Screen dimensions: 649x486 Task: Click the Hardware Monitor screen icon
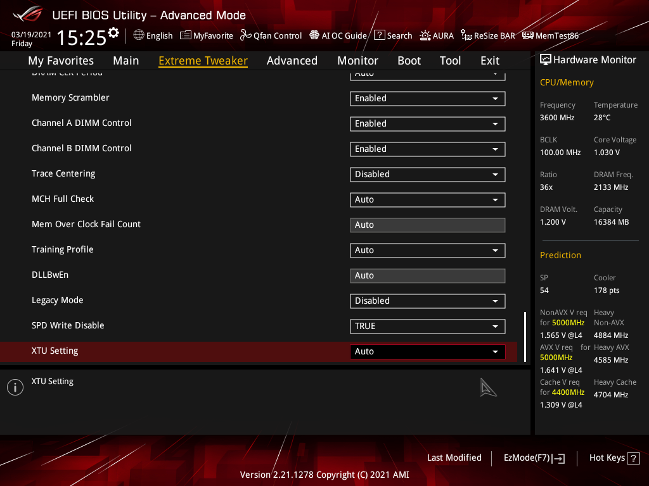(546, 60)
